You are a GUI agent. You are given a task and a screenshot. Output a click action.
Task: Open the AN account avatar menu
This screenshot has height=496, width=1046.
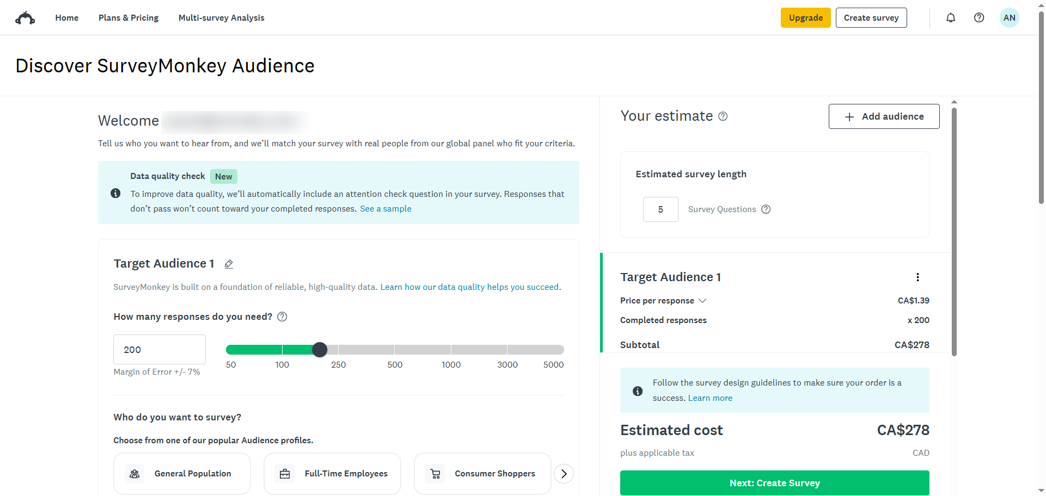[x=1010, y=18]
